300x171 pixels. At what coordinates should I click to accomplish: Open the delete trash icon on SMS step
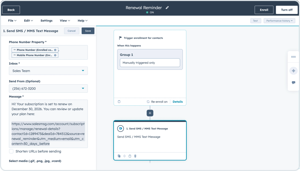[135, 156]
